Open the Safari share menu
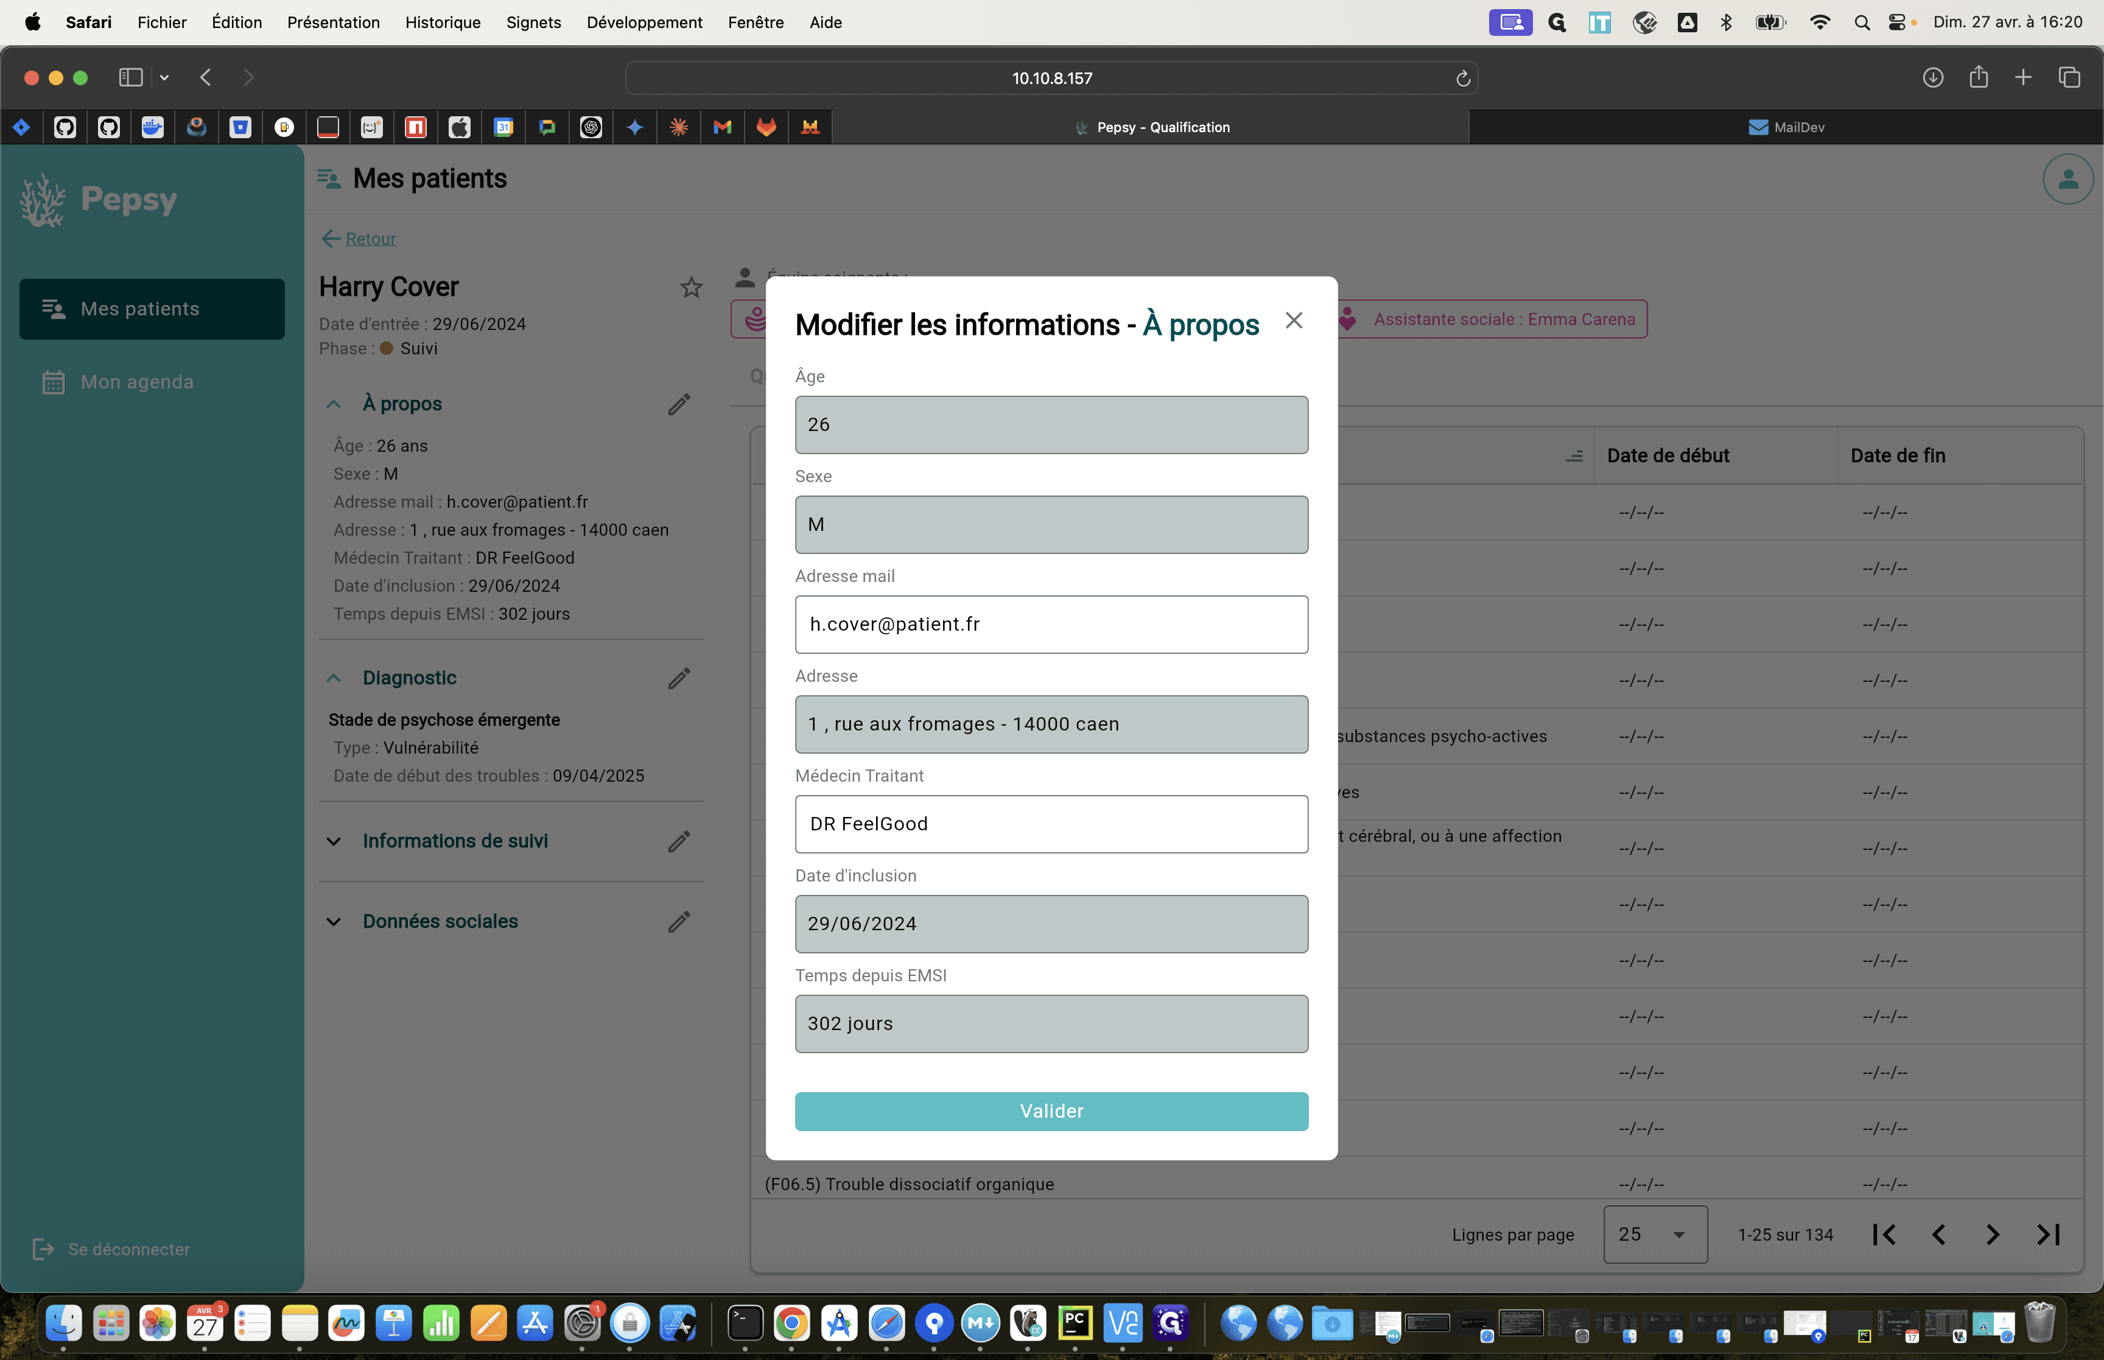Viewport: 2104px width, 1360px height. 1978,78
